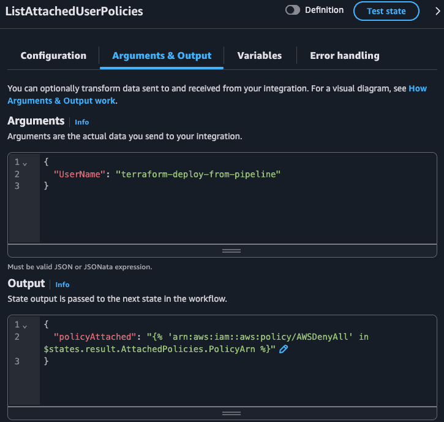Open the Info link beside Output heading

point(62,285)
